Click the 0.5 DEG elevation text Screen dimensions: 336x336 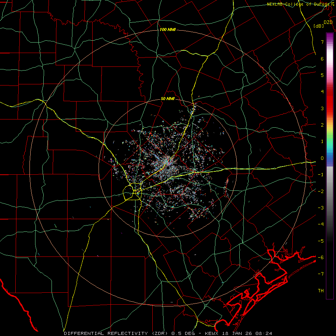point(183,333)
